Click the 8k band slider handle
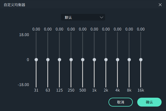The image size is (166, 111). click(129, 60)
